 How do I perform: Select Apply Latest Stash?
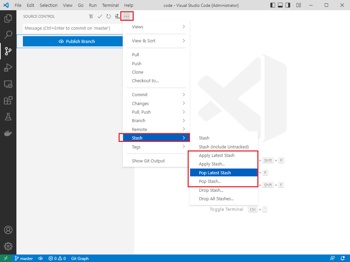coord(224,155)
